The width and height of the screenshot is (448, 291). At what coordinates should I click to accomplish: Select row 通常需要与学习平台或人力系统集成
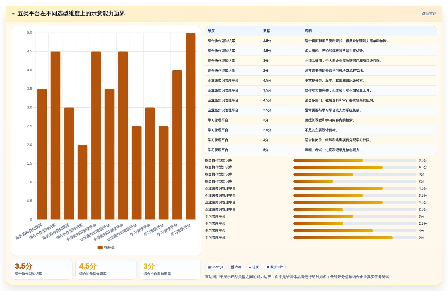tap(321, 110)
